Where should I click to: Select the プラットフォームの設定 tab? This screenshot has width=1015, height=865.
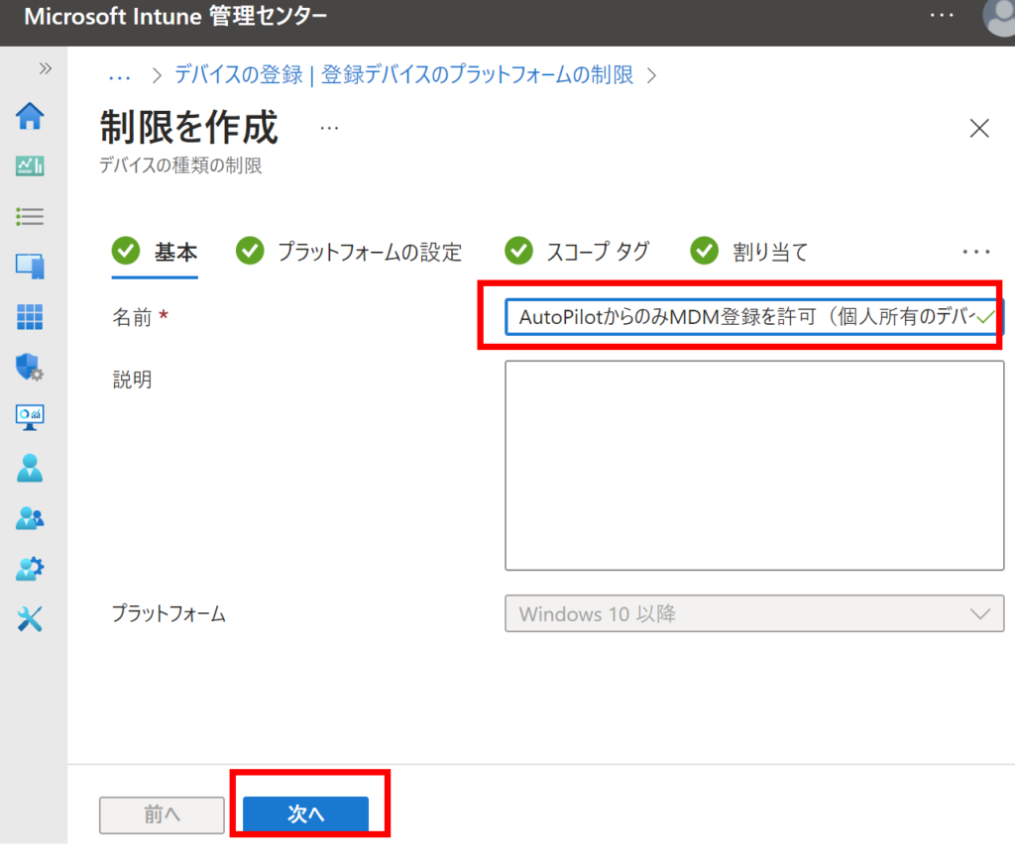[x=348, y=252]
